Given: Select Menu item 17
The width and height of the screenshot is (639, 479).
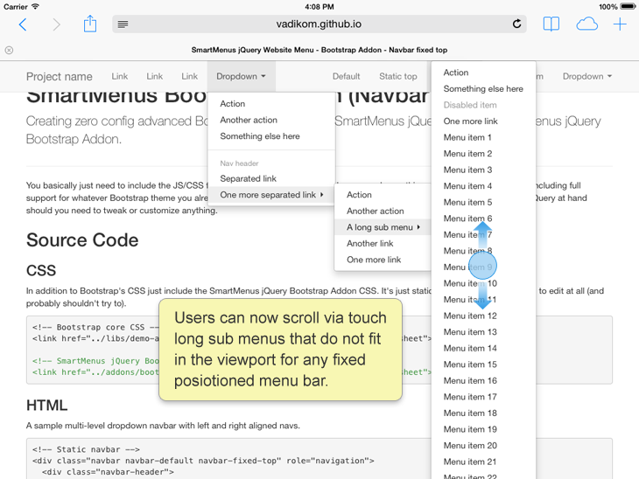Looking at the screenshot, I should 483,397.
